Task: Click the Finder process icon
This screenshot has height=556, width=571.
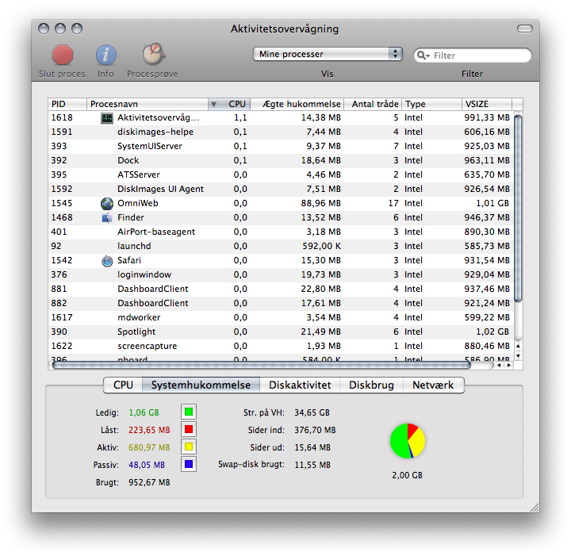Action: (x=107, y=218)
